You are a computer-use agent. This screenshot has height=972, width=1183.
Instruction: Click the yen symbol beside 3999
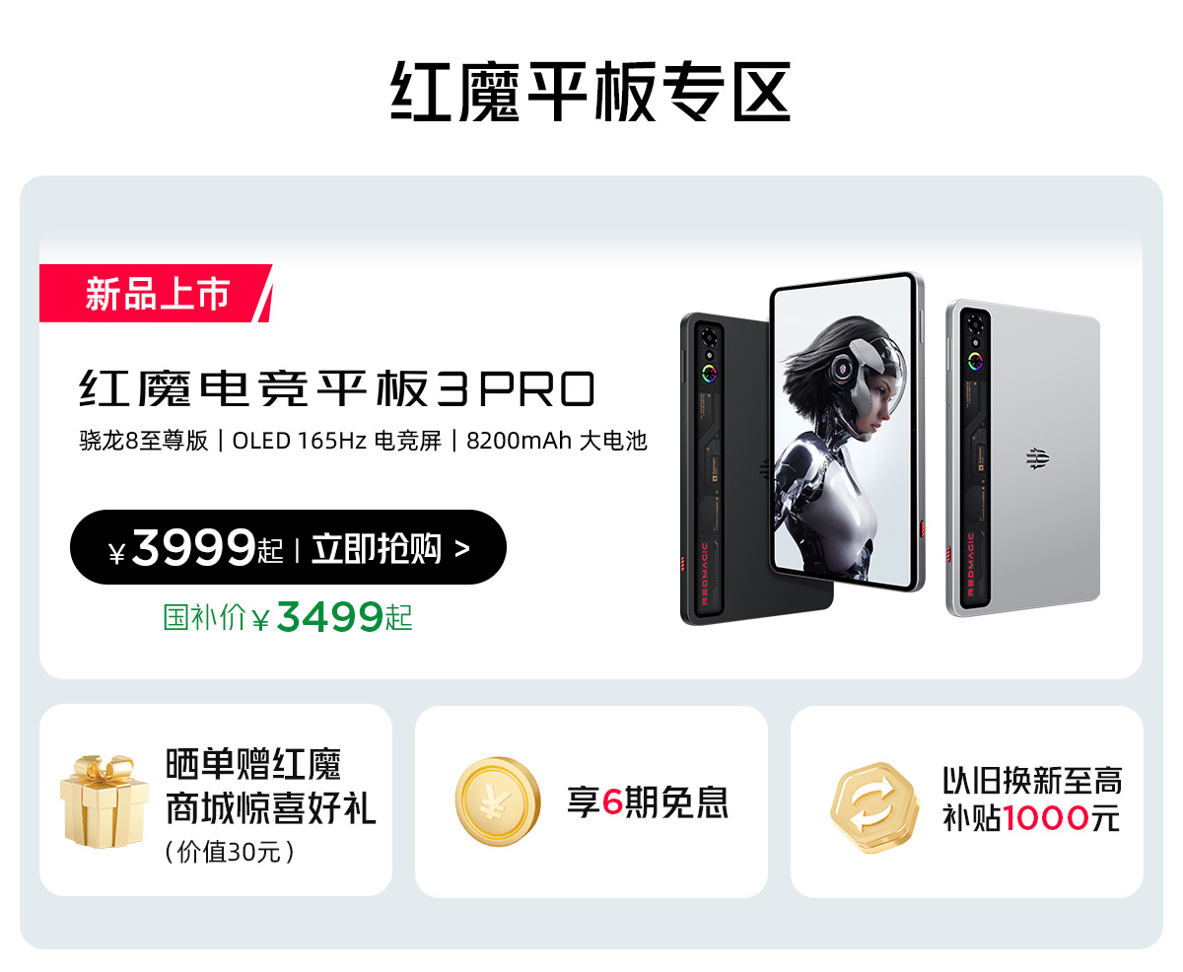(117, 552)
